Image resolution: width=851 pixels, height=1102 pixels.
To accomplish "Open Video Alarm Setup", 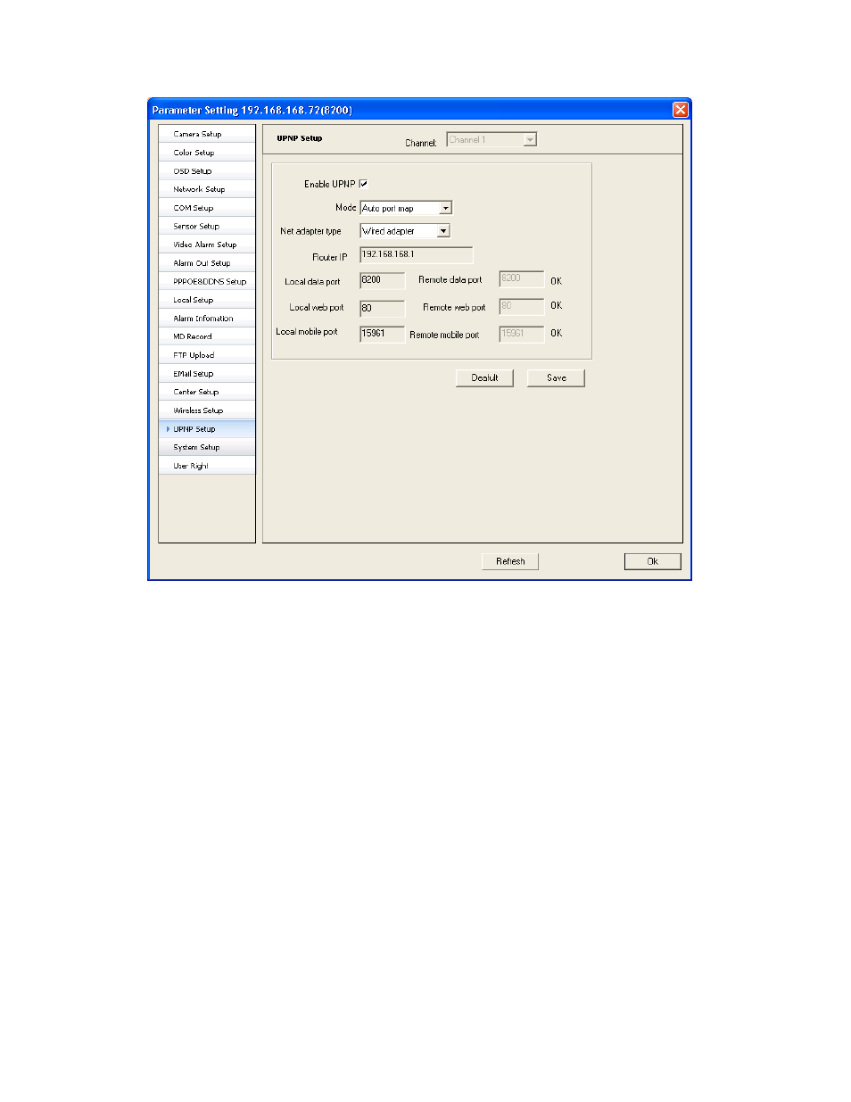I will [x=207, y=244].
